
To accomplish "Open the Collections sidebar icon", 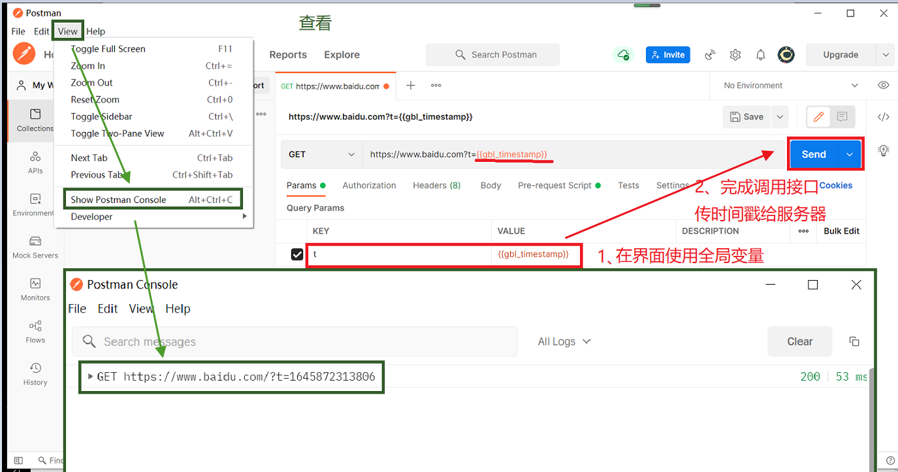I will tap(35, 119).
